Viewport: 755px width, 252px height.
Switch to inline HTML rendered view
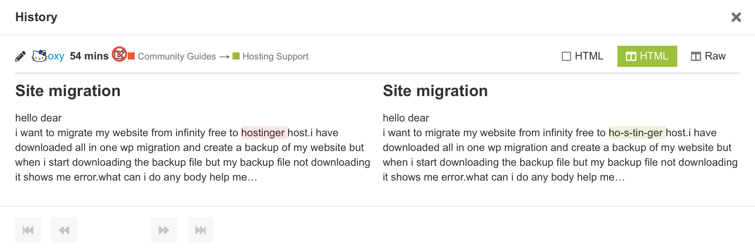click(x=583, y=56)
